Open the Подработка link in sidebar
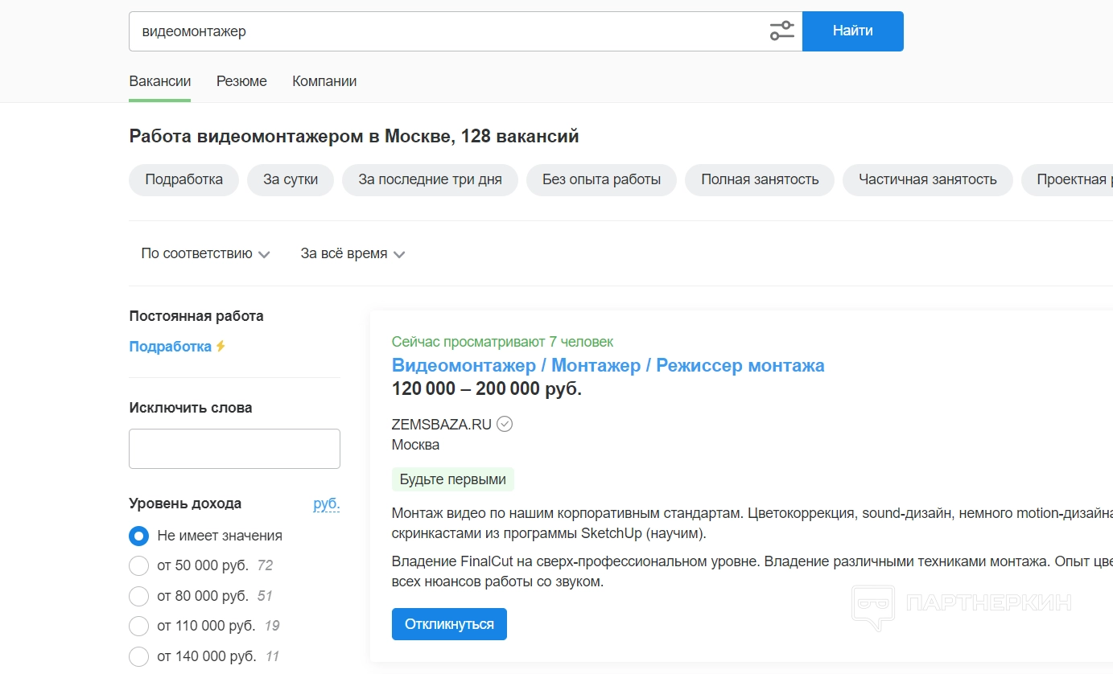This screenshot has width=1113, height=674. point(170,347)
